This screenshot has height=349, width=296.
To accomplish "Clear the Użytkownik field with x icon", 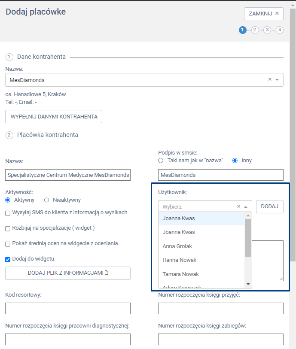I will tap(239, 206).
